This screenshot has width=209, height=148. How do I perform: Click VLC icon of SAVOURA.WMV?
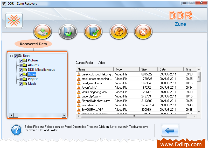79,109
